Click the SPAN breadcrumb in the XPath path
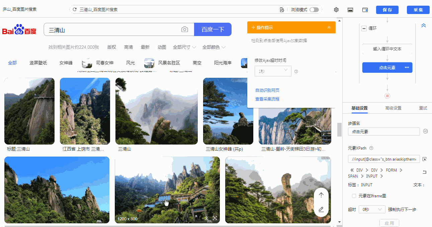 pyautogui.click(x=353, y=176)
